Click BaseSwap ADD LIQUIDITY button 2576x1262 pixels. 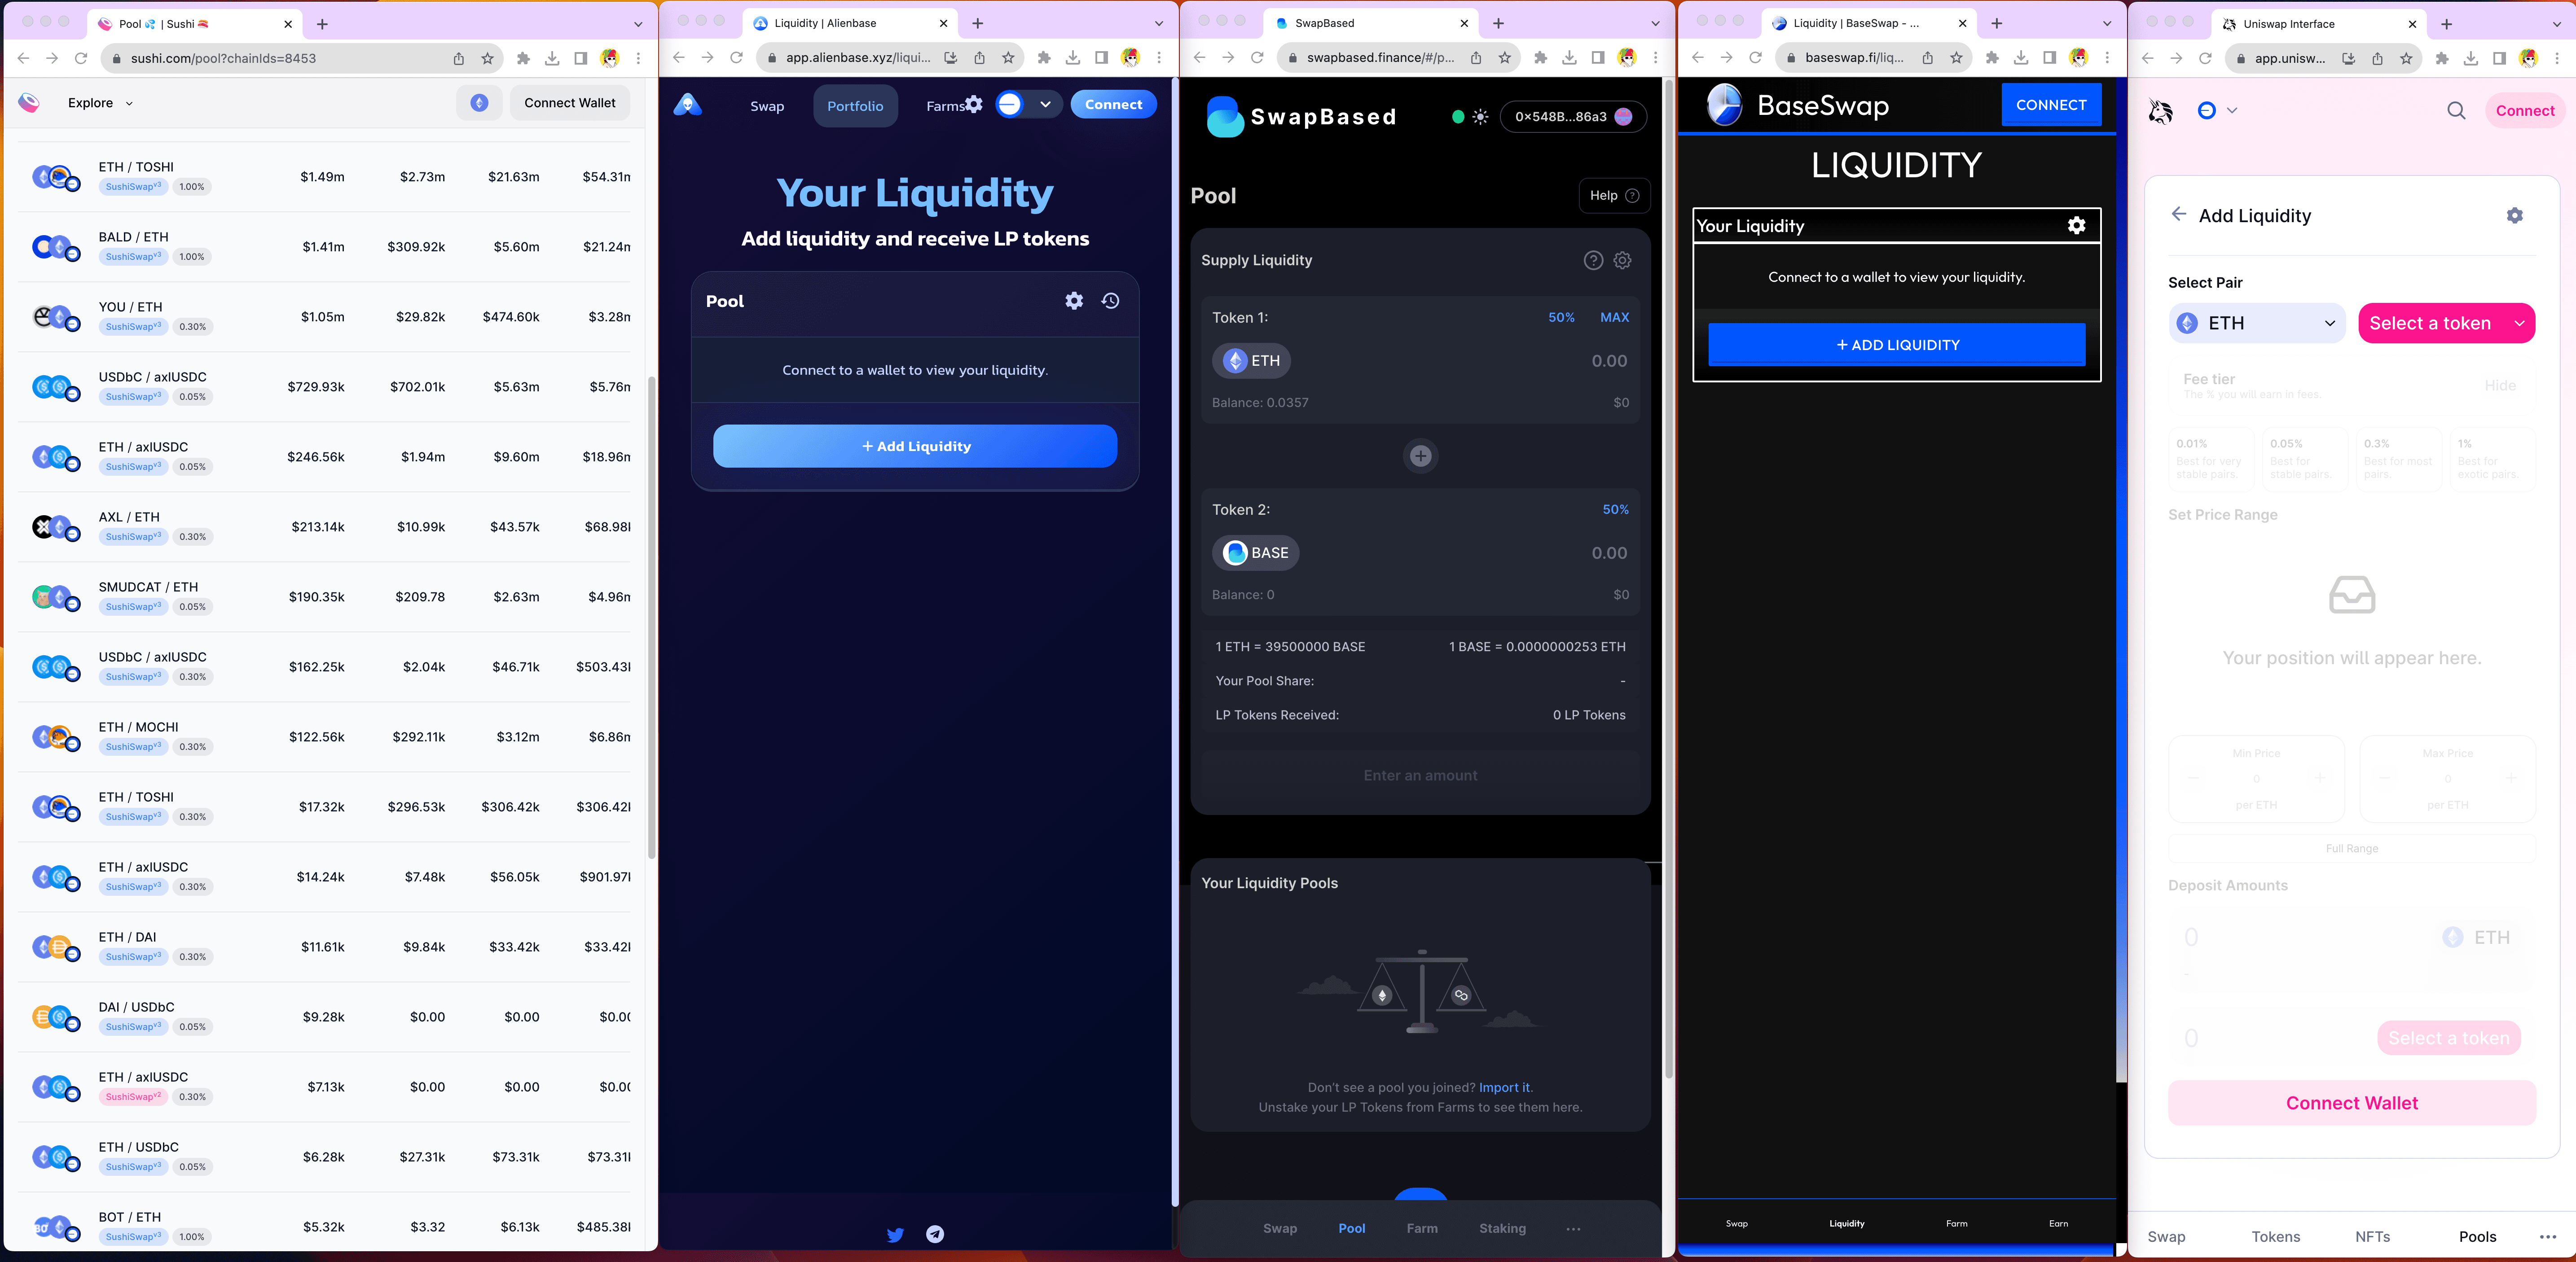(1896, 345)
